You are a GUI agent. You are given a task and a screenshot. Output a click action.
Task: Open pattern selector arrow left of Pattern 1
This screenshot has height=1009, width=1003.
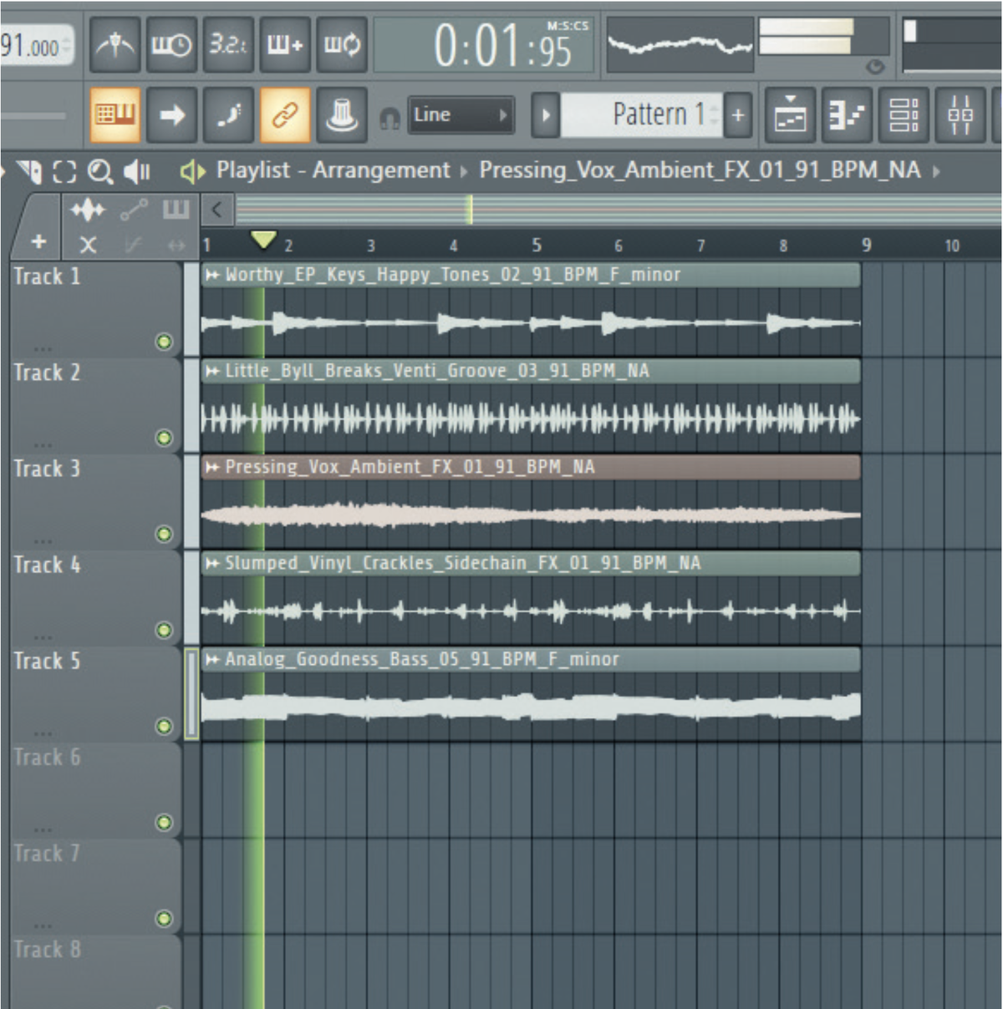545,115
